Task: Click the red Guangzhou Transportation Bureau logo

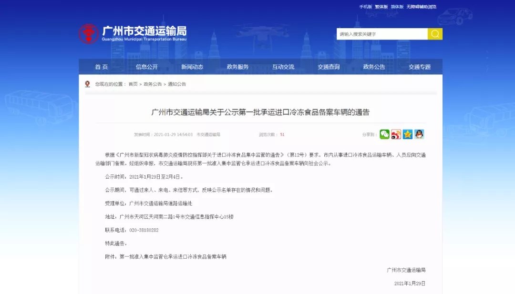Action: [x=89, y=34]
